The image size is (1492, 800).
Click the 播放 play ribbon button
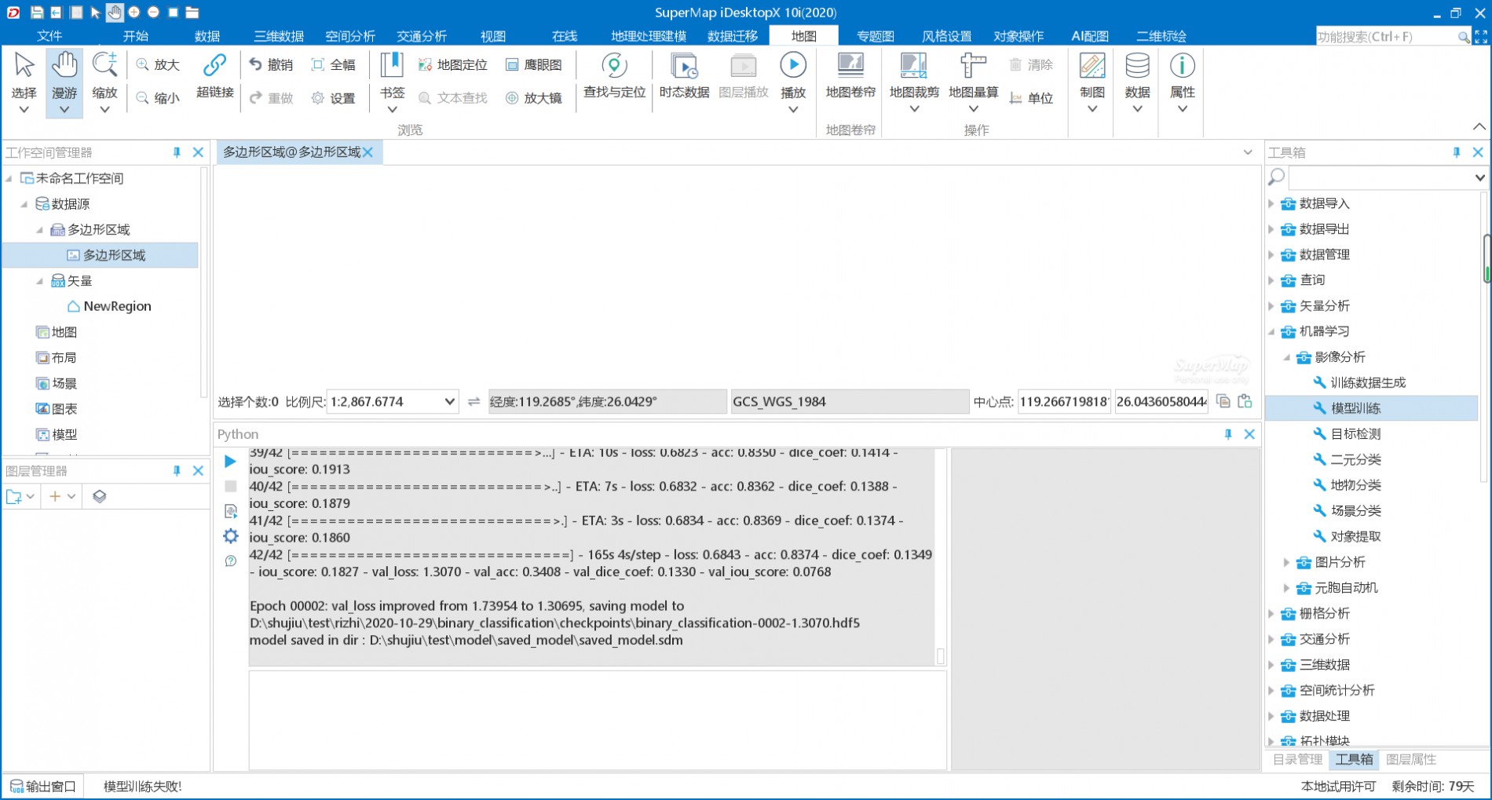tap(793, 82)
